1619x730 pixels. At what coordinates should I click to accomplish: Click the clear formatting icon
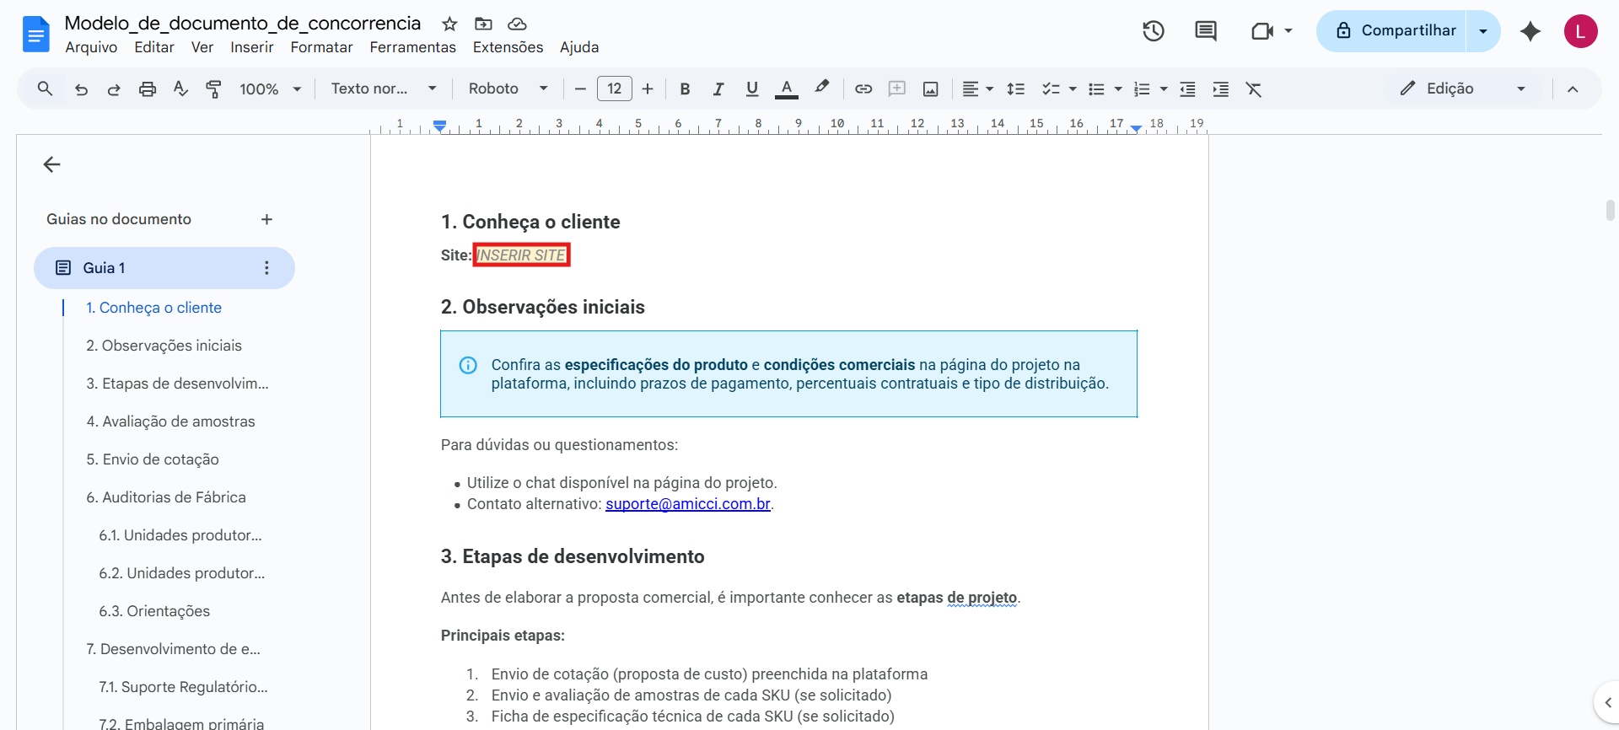click(1254, 89)
